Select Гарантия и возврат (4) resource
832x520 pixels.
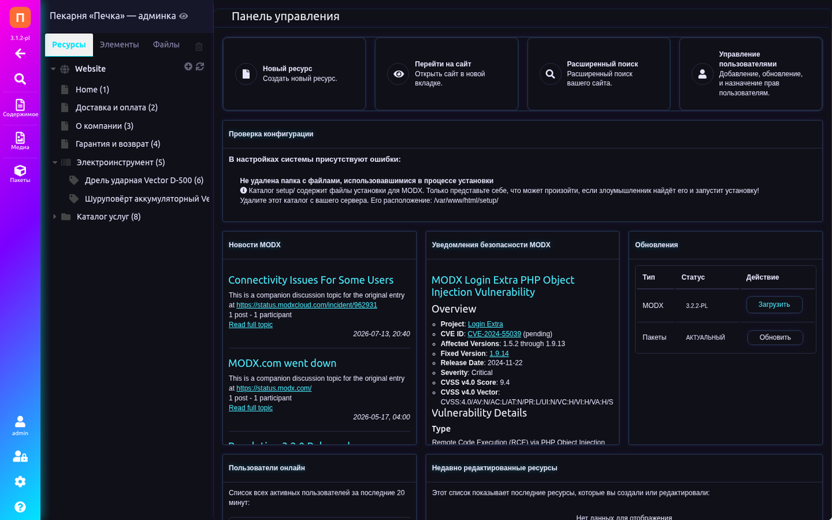point(118,144)
